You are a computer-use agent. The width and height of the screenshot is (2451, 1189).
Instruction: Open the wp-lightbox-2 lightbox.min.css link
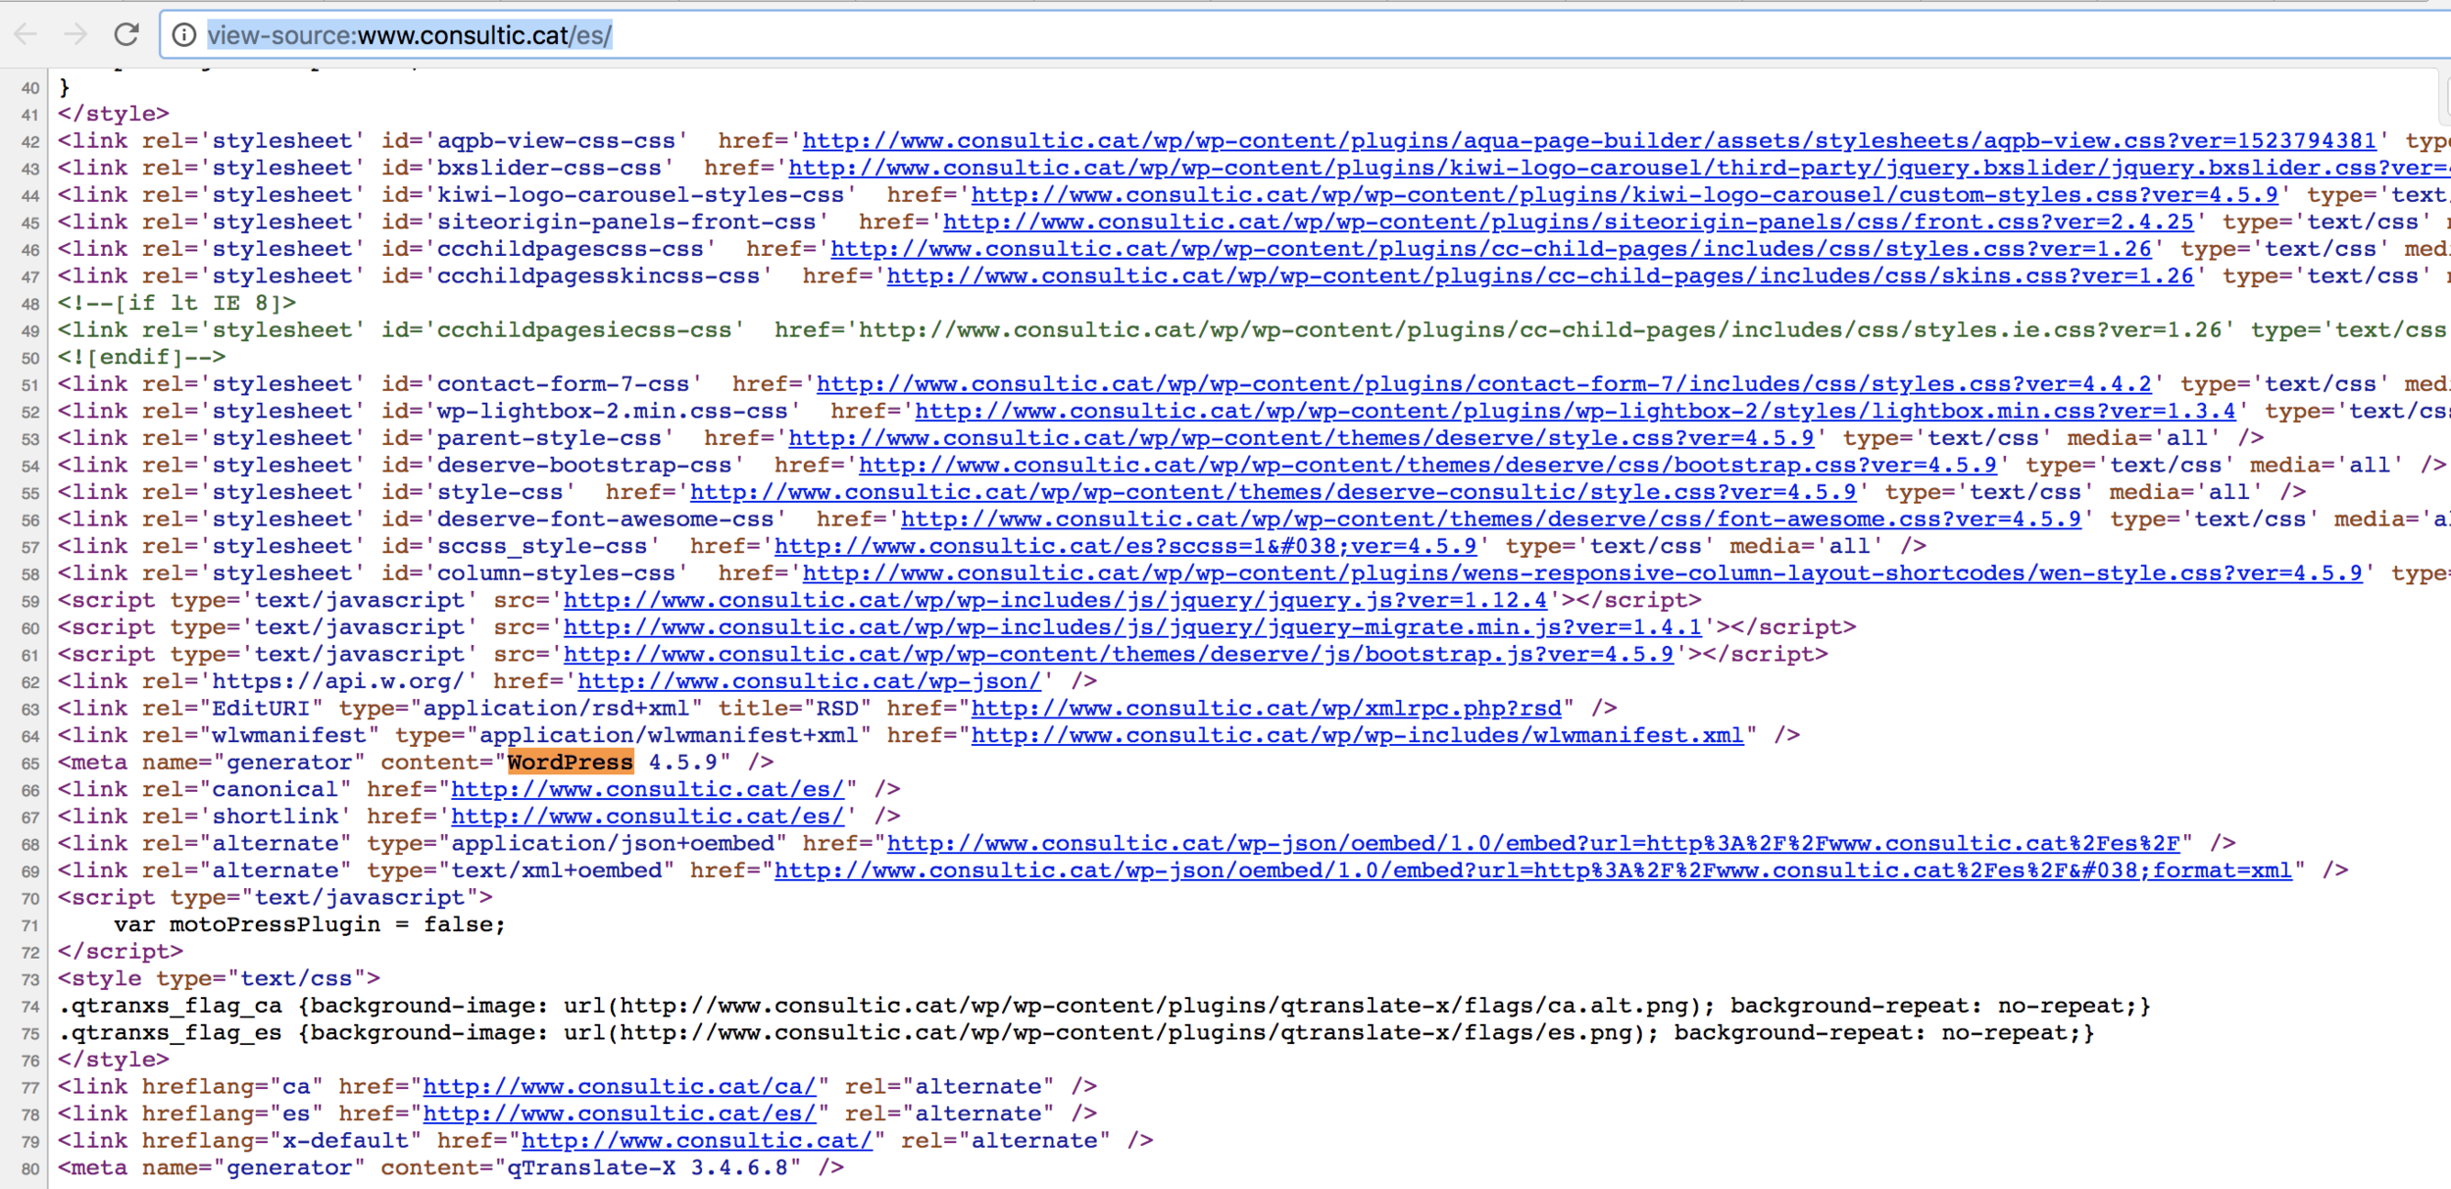pyautogui.click(x=1575, y=412)
